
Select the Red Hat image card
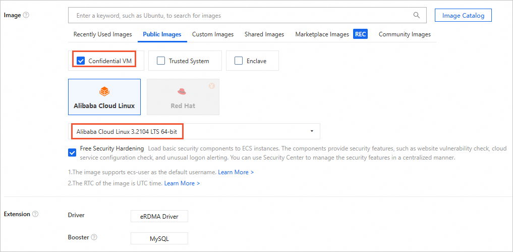[183, 97]
